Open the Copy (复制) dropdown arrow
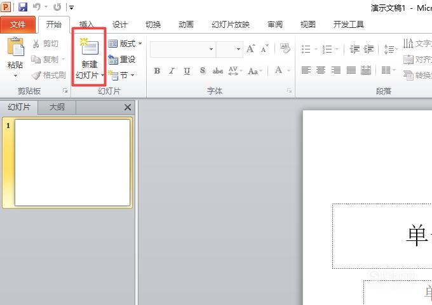The image size is (432, 305). (63, 59)
